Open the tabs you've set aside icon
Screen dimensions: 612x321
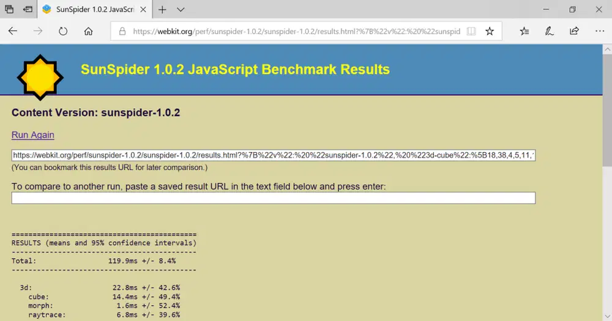click(x=9, y=9)
